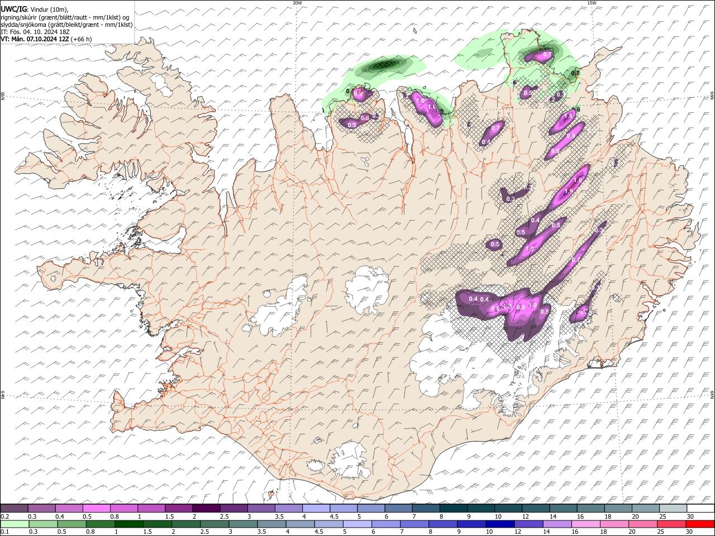
Task: Pick the snow legend 30 white swatch
Action: click(701, 509)
